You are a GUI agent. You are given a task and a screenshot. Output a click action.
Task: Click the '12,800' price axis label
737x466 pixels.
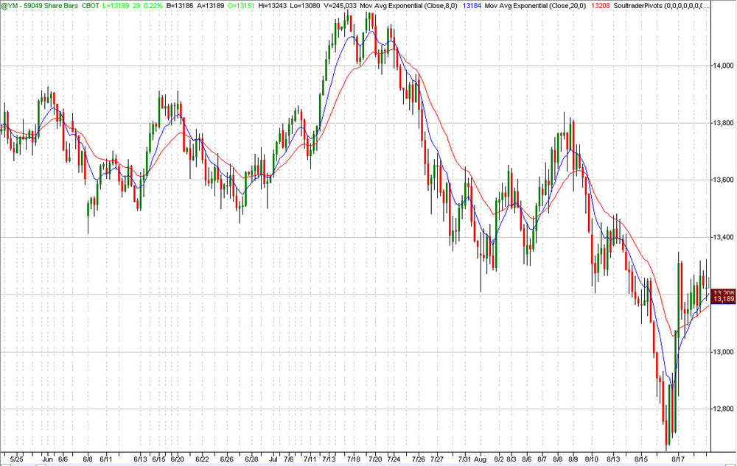[x=723, y=409]
